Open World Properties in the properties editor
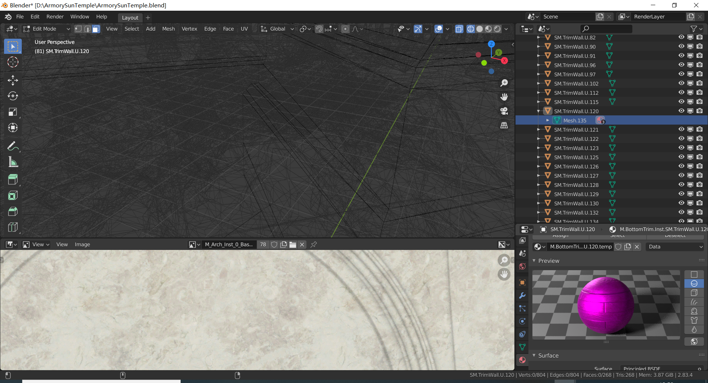The image size is (708, 383). pos(522,266)
